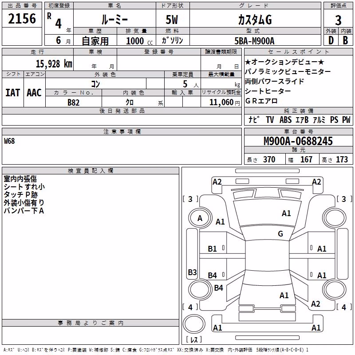Image resolution: width=355 pixels, height=355 pixels.
Task: Click the PW equipment label
Action: tap(346, 119)
